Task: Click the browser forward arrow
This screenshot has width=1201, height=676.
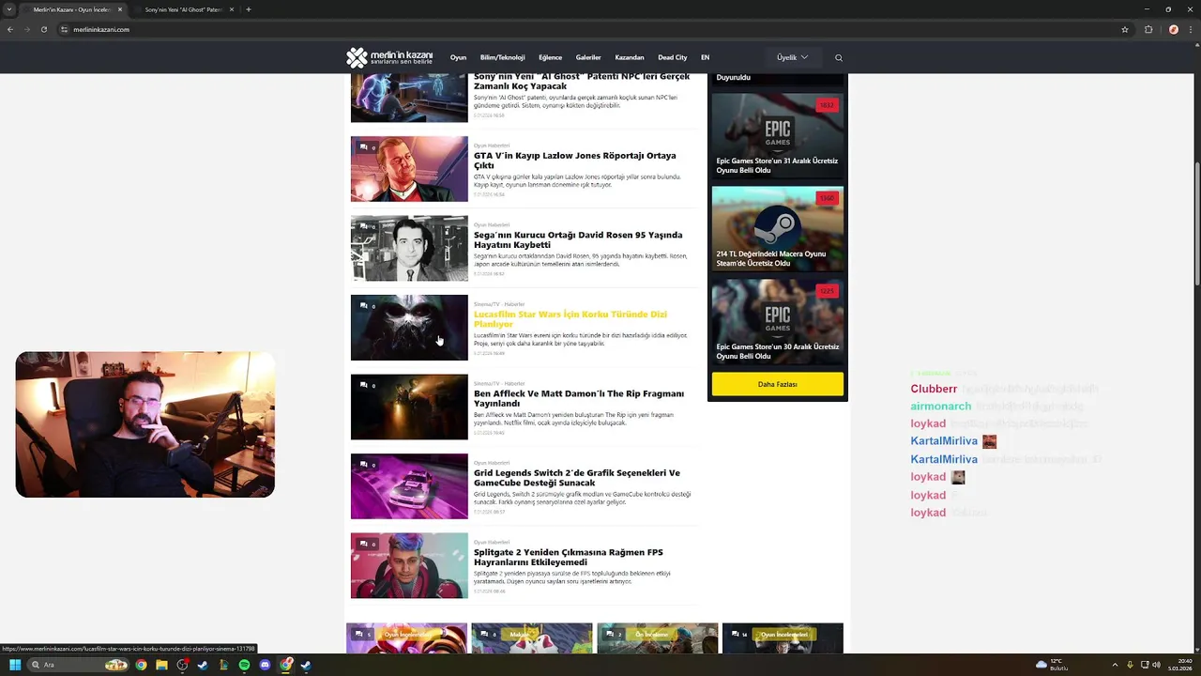Action: (x=27, y=29)
